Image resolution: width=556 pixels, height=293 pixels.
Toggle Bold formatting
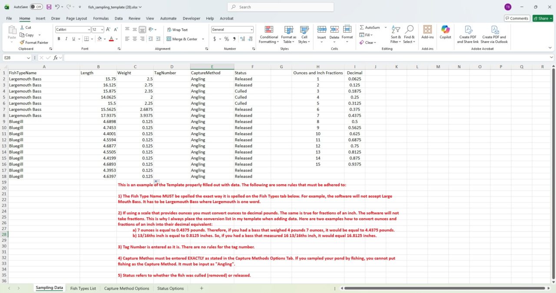(x=59, y=39)
